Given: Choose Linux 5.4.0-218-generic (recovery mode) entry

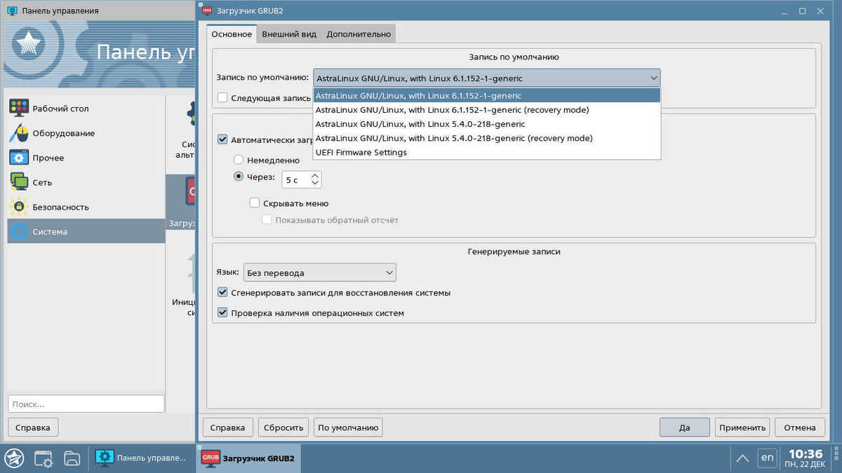Looking at the screenshot, I should click(x=486, y=138).
